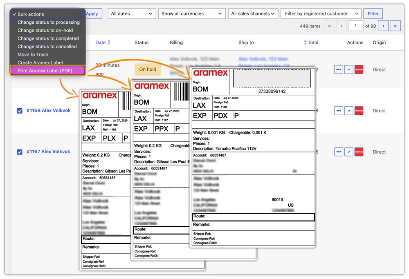Click complete checkmark icon for order #1168

pos(349,111)
